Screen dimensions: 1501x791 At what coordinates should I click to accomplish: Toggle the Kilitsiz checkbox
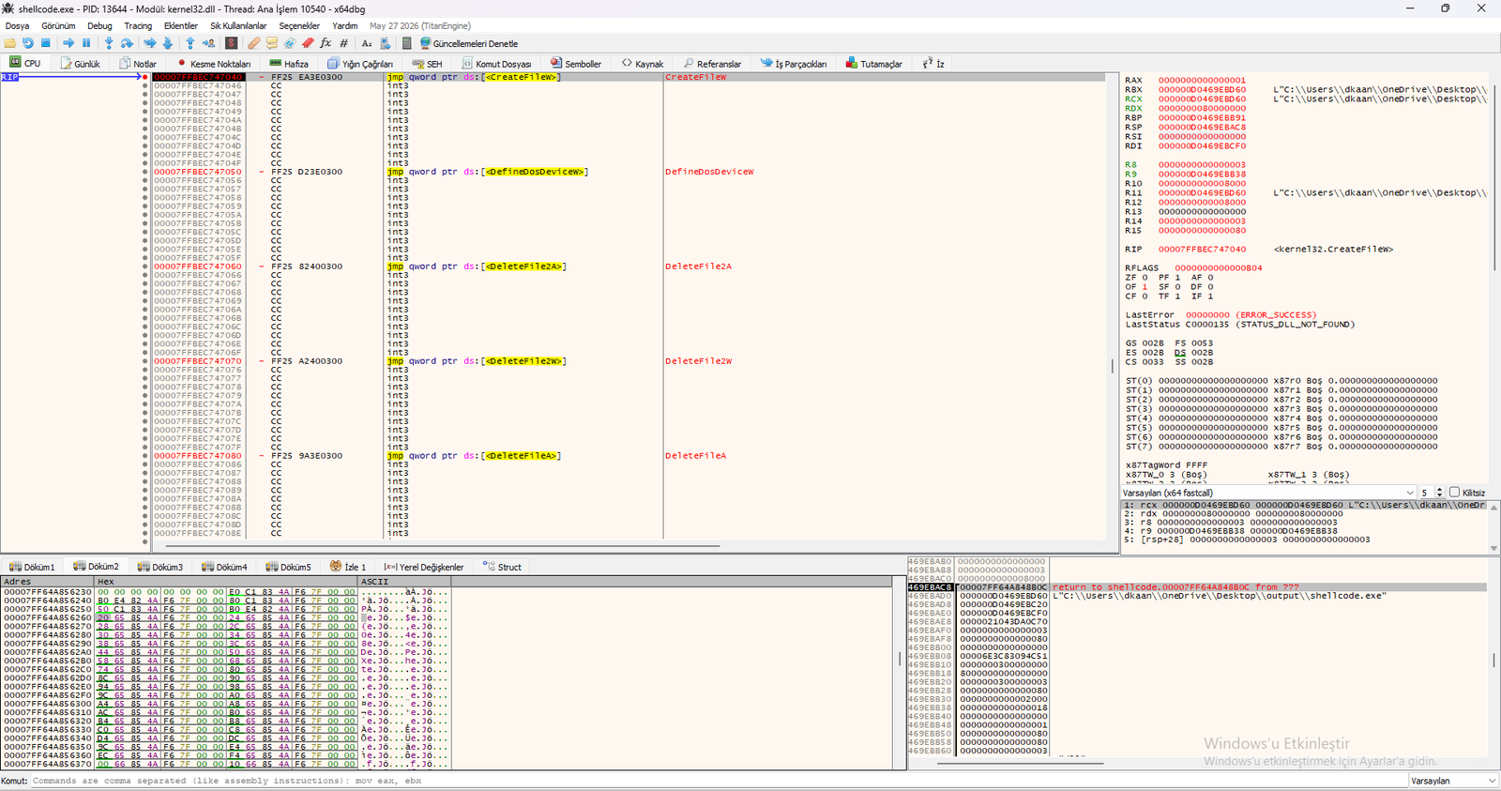click(1455, 493)
